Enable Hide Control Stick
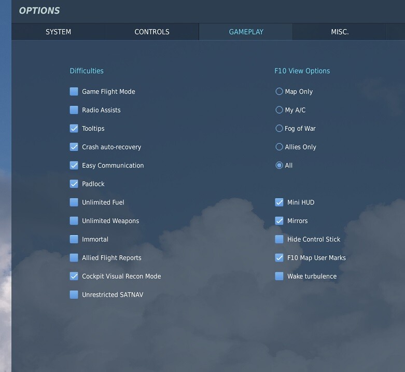This screenshot has width=405, height=372. 279,239
